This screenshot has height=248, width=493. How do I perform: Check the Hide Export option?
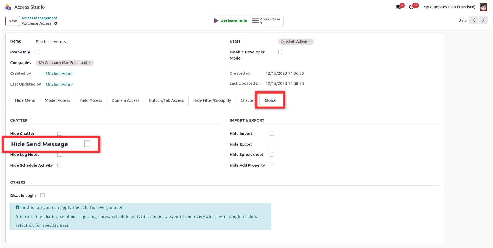point(272,144)
